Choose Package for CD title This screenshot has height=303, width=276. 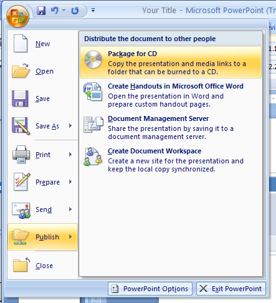(x=132, y=54)
